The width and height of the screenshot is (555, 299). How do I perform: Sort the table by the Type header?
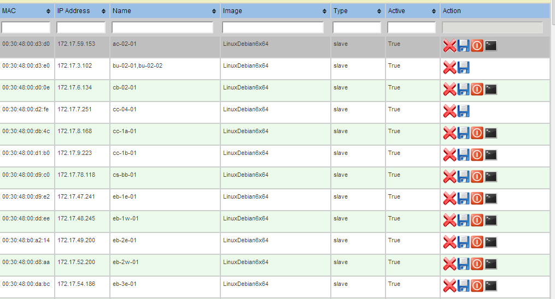tap(357, 11)
